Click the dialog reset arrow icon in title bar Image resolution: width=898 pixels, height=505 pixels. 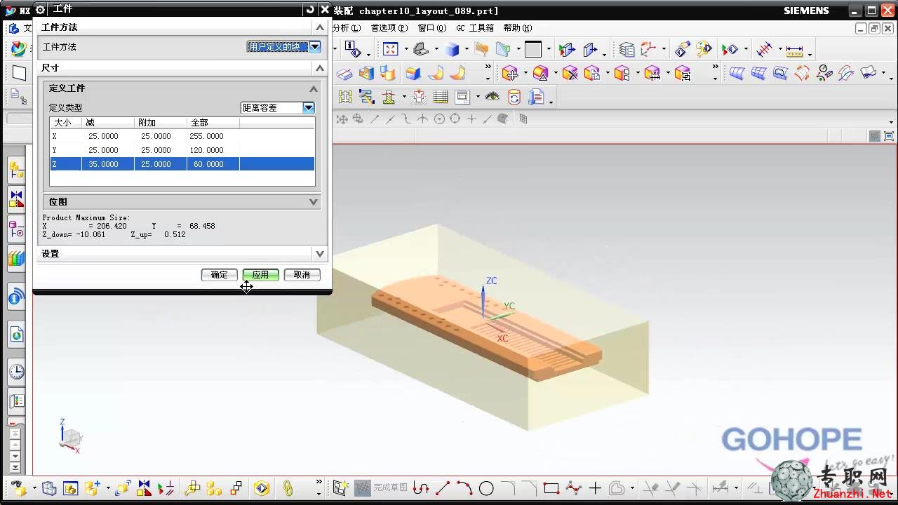(x=311, y=10)
